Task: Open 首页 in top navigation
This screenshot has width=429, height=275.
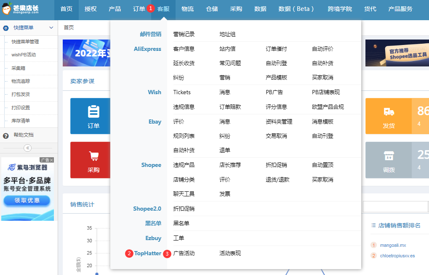Action: tap(67, 9)
